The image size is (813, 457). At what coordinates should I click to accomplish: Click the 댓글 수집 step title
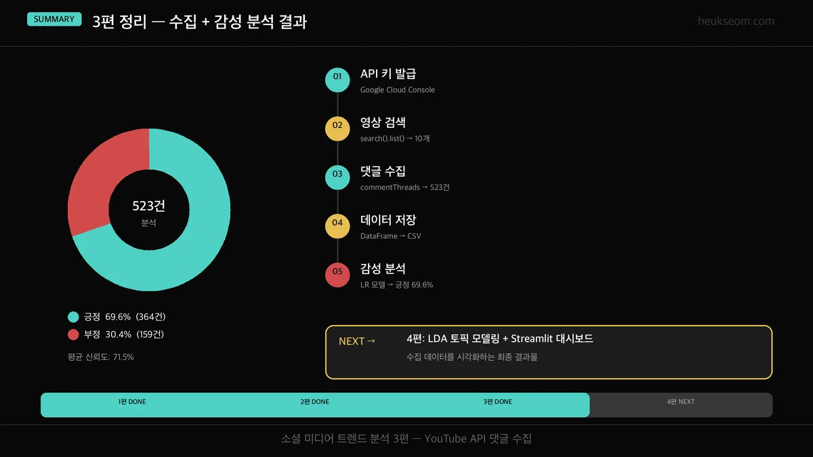[x=383, y=171]
